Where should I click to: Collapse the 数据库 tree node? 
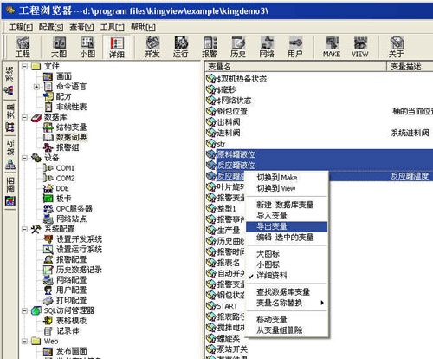tap(25, 117)
